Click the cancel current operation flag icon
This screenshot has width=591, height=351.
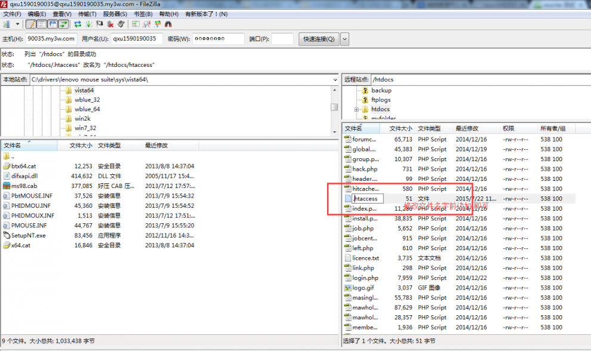(x=100, y=24)
